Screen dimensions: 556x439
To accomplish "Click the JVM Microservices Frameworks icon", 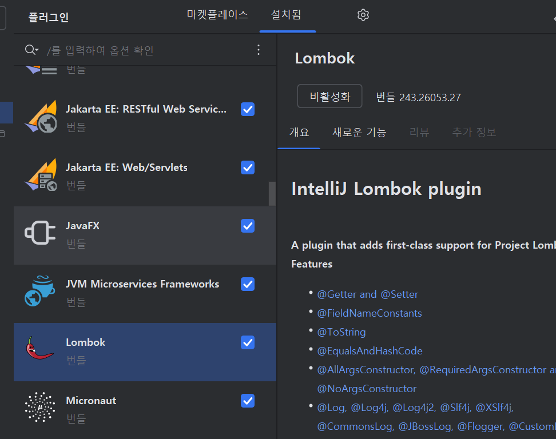I will [40, 291].
